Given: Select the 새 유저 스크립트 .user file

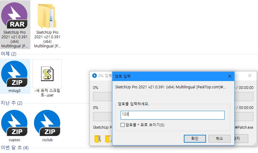Looking at the screenshot, I should pos(47,78).
